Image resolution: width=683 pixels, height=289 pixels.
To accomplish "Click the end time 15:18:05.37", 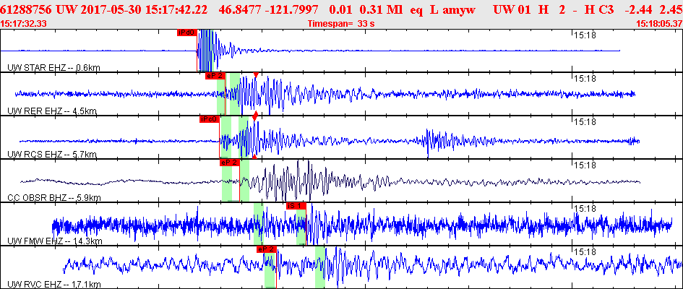I will (658, 24).
